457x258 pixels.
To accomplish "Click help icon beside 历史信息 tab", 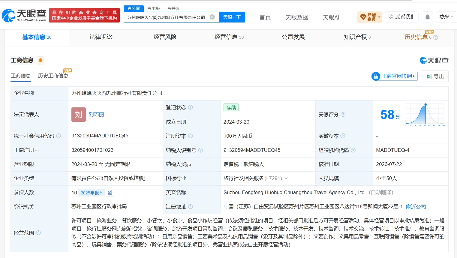I will point(436,37).
